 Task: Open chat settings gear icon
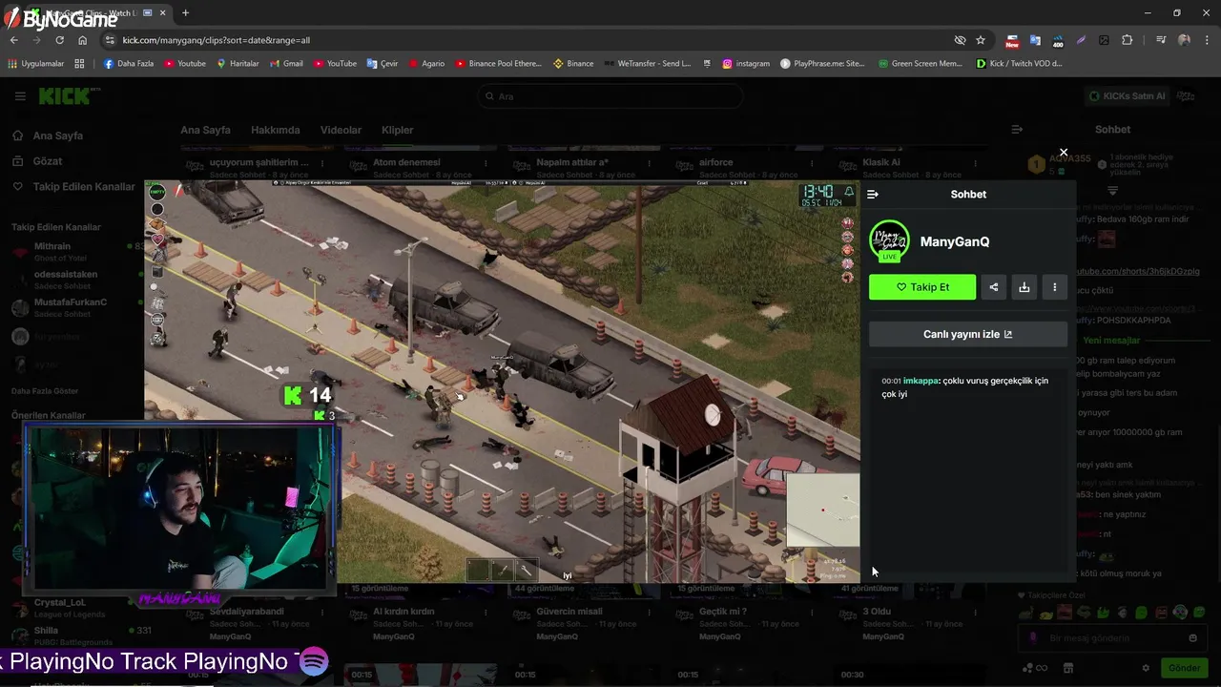[1146, 668]
